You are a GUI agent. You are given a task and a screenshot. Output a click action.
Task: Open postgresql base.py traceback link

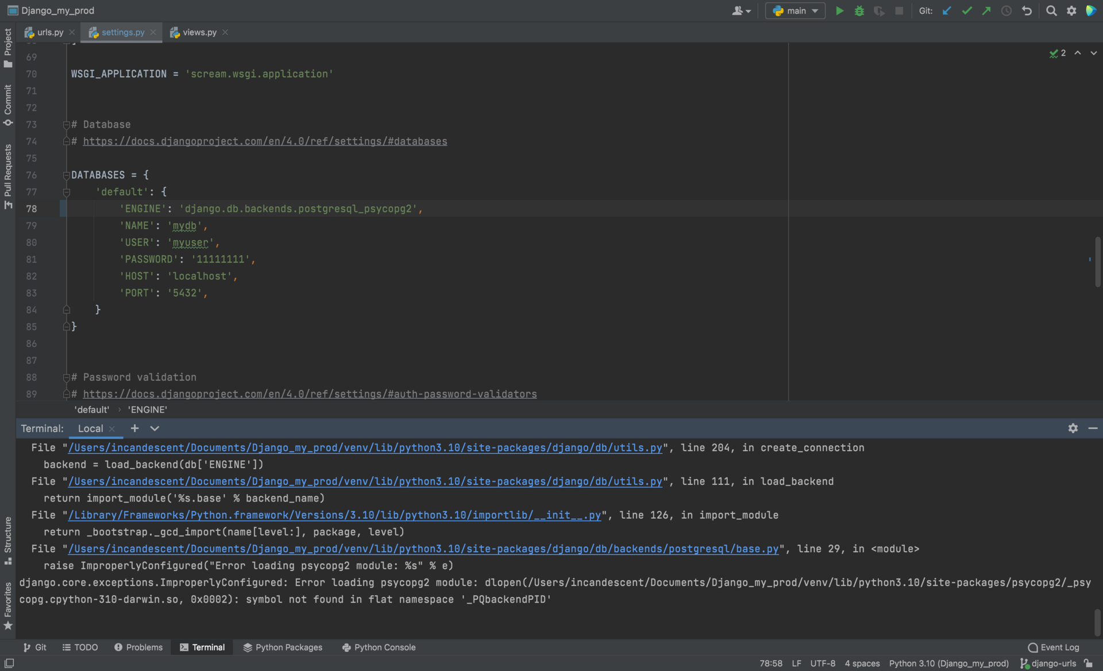click(423, 549)
